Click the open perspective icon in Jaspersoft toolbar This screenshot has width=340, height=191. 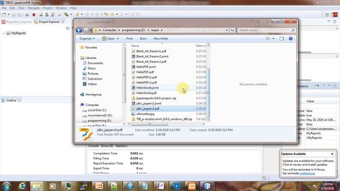(x=327, y=14)
